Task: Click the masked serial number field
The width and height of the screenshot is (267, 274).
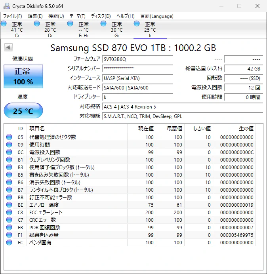Action: [137, 68]
